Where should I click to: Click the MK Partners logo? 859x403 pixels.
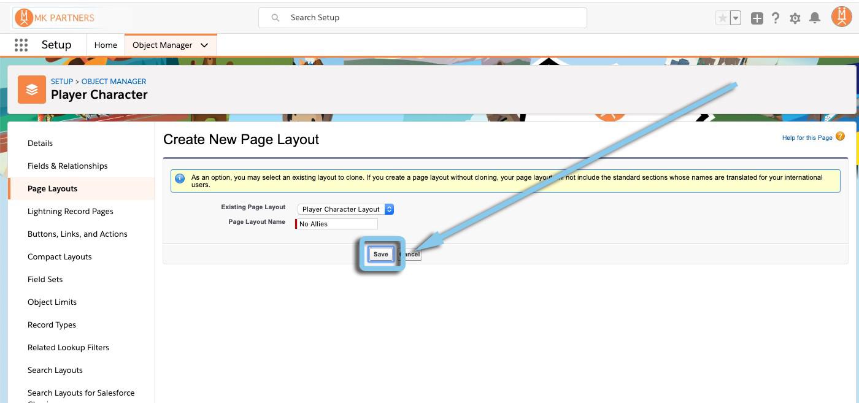[55, 17]
